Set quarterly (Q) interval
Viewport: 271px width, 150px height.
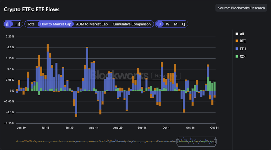pyautogui.click(x=183, y=24)
